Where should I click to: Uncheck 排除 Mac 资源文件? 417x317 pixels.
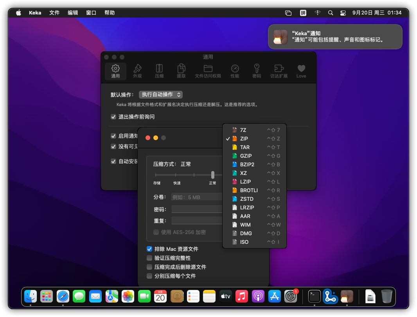(149, 249)
